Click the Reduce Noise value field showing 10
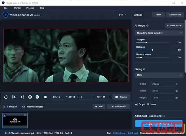186x136 pixels. (x=176, y=58)
